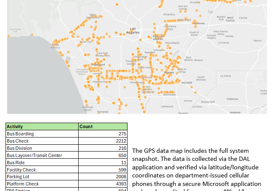
Task: Click the count value 2212
Action: [x=121, y=141]
